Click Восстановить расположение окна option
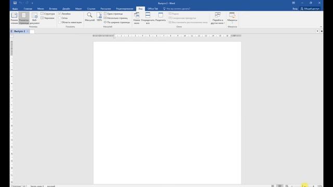 click(188, 22)
